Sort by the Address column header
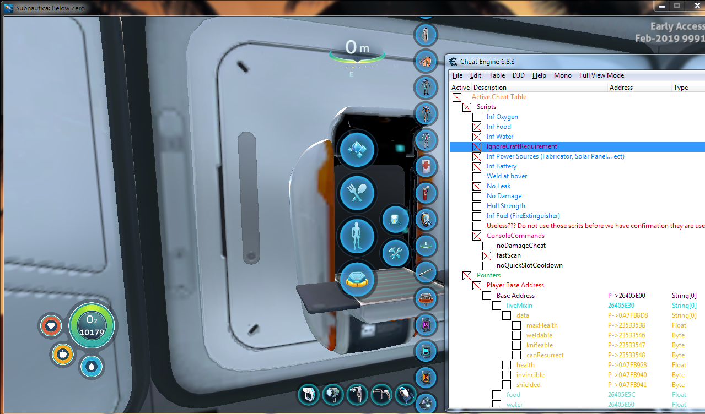 640,87
